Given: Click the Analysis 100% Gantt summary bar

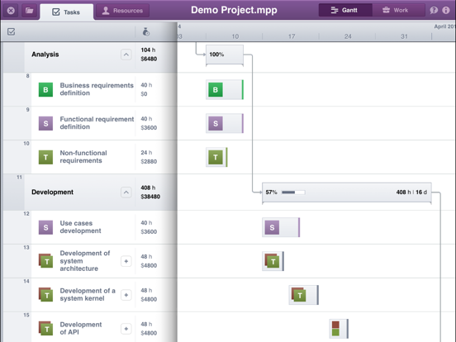Looking at the screenshot, I should pyautogui.click(x=225, y=55).
